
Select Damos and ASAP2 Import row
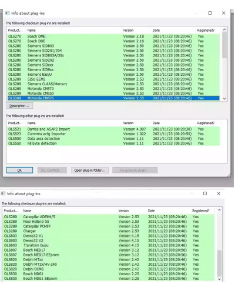coord(113,129)
